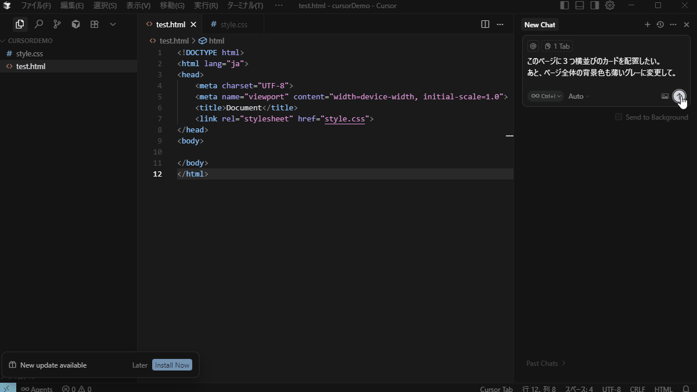Start a new chat with plus icon

(x=648, y=24)
